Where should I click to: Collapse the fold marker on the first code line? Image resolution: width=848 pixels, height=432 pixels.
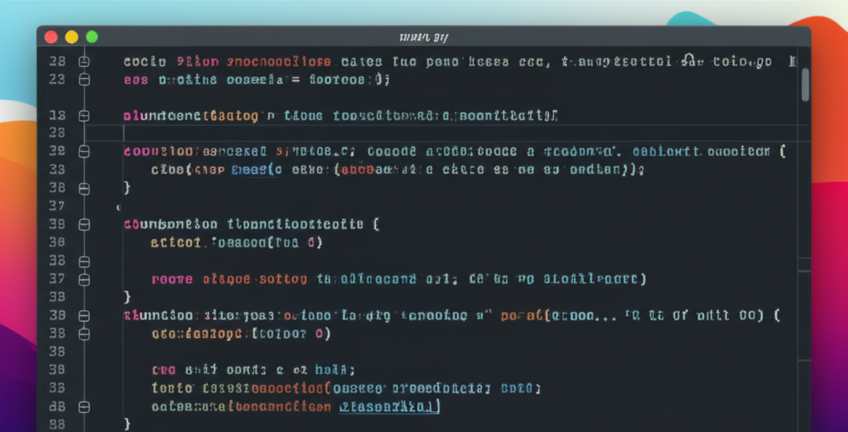[83, 61]
